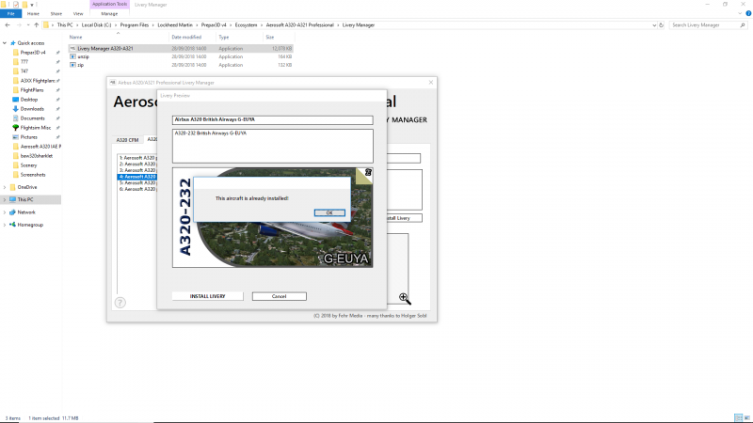This screenshot has width=753, height=423.
Task: Open A3XX Flightplans quick access folder
Action: tap(38, 81)
